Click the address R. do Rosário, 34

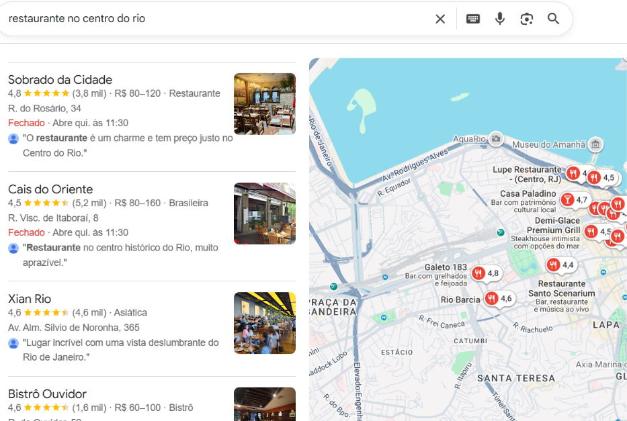click(44, 108)
